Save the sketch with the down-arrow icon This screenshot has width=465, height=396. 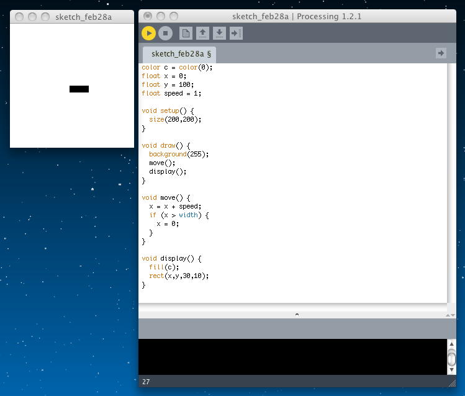tap(219, 34)
